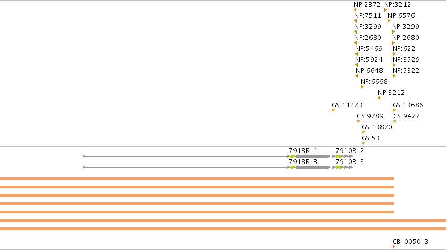The image size is (446, 250).
Task: Select the bottom full-width orange bar
Action: click(223, 229)
